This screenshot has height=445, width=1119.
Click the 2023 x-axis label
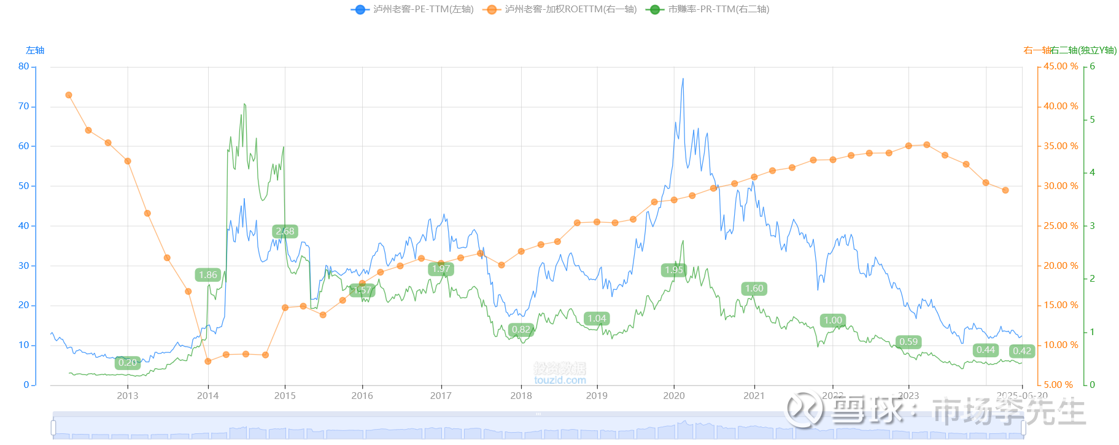click(x=908, y=396)
